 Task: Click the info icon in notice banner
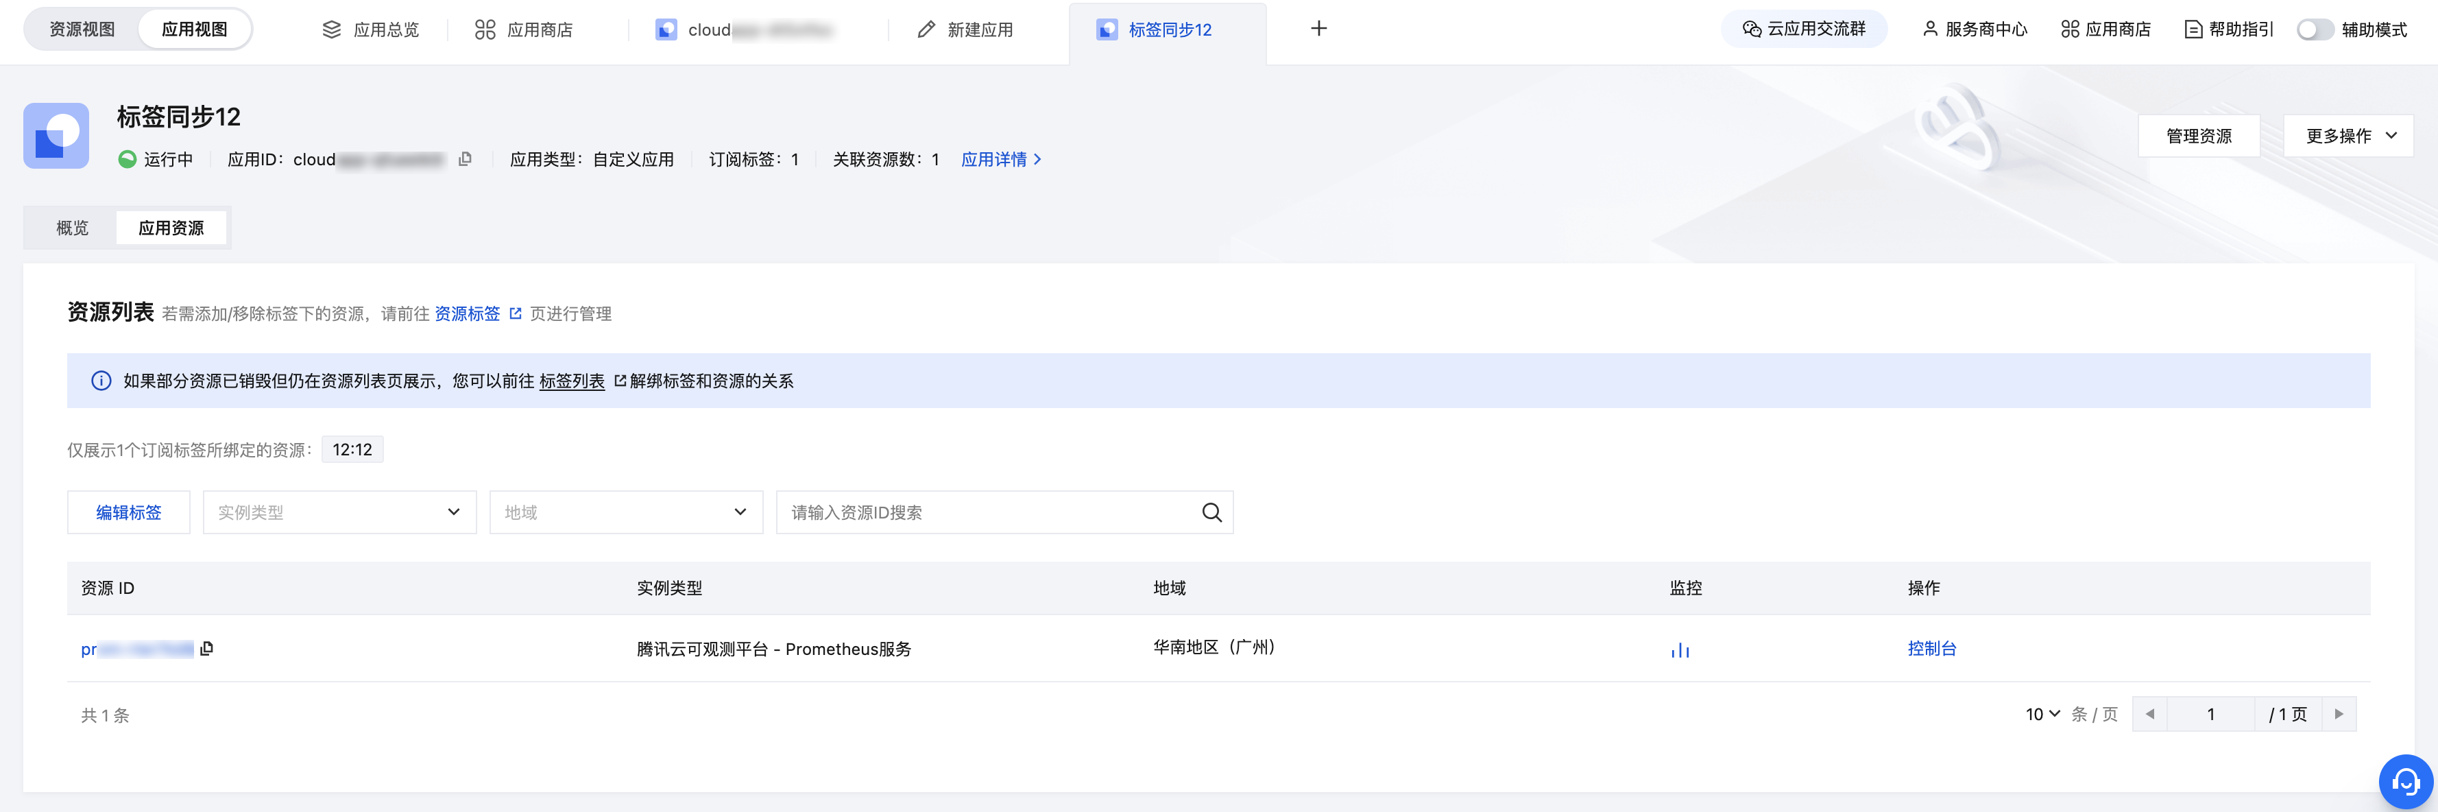101,381
